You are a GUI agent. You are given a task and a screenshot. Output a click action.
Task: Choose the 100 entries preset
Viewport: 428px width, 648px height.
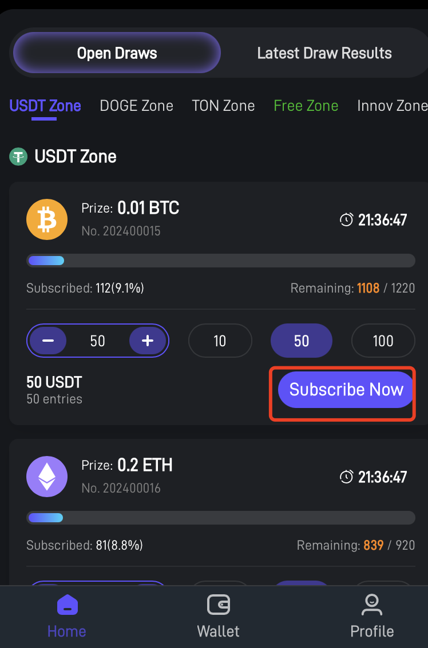(383, 341)
